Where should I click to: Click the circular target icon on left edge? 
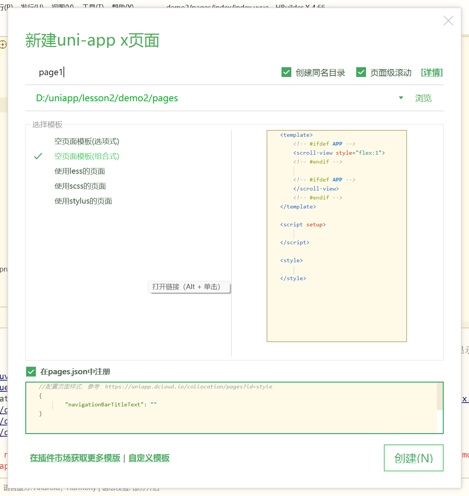tap(3, 45)
